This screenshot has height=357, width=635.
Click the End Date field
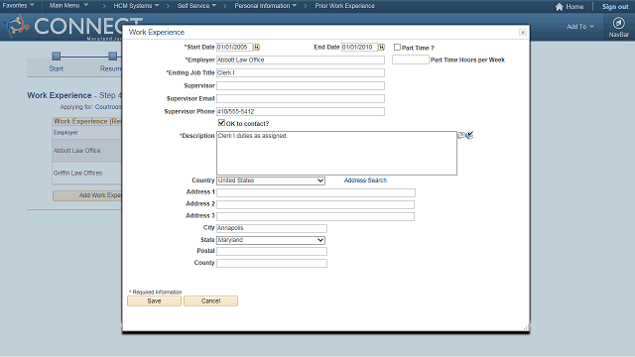point(359,48)
